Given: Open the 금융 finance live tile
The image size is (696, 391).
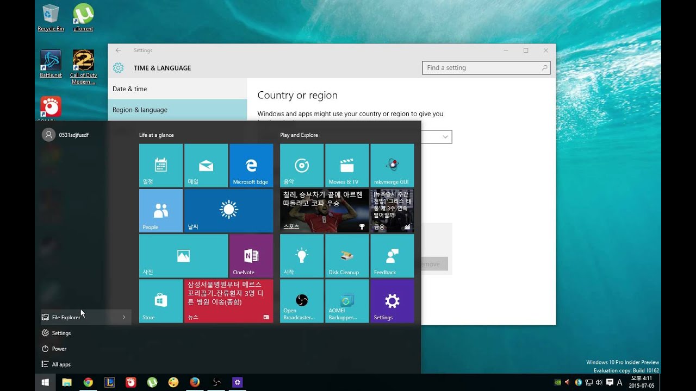Looking at the screenshot, I should point(392,211).
